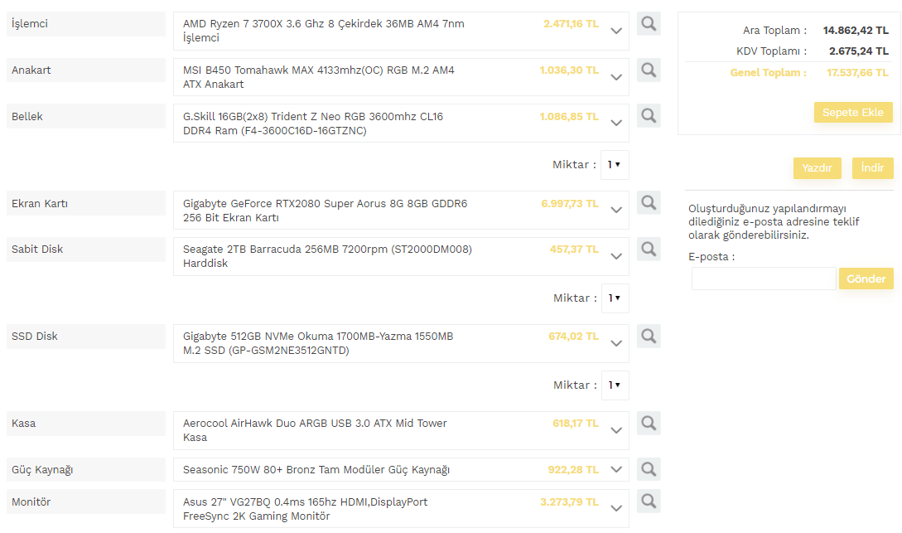Viewport: 902px width, 533px height.
Task: Click the Monitör category label
Action: pyautogui.click(x=85, y=502)
